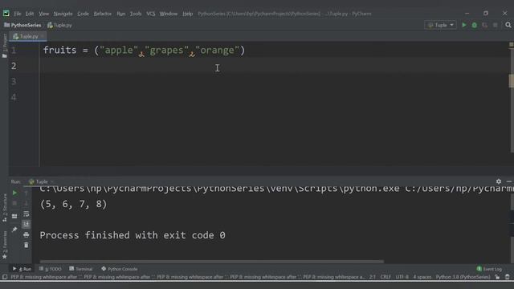Hide the Run tool window with minus
This screenshot has height=289, width=514.
[508, 181]
